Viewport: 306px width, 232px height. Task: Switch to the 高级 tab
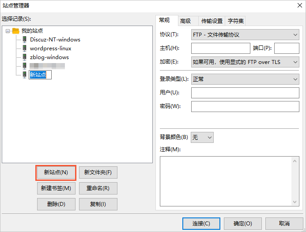(188, 21)
